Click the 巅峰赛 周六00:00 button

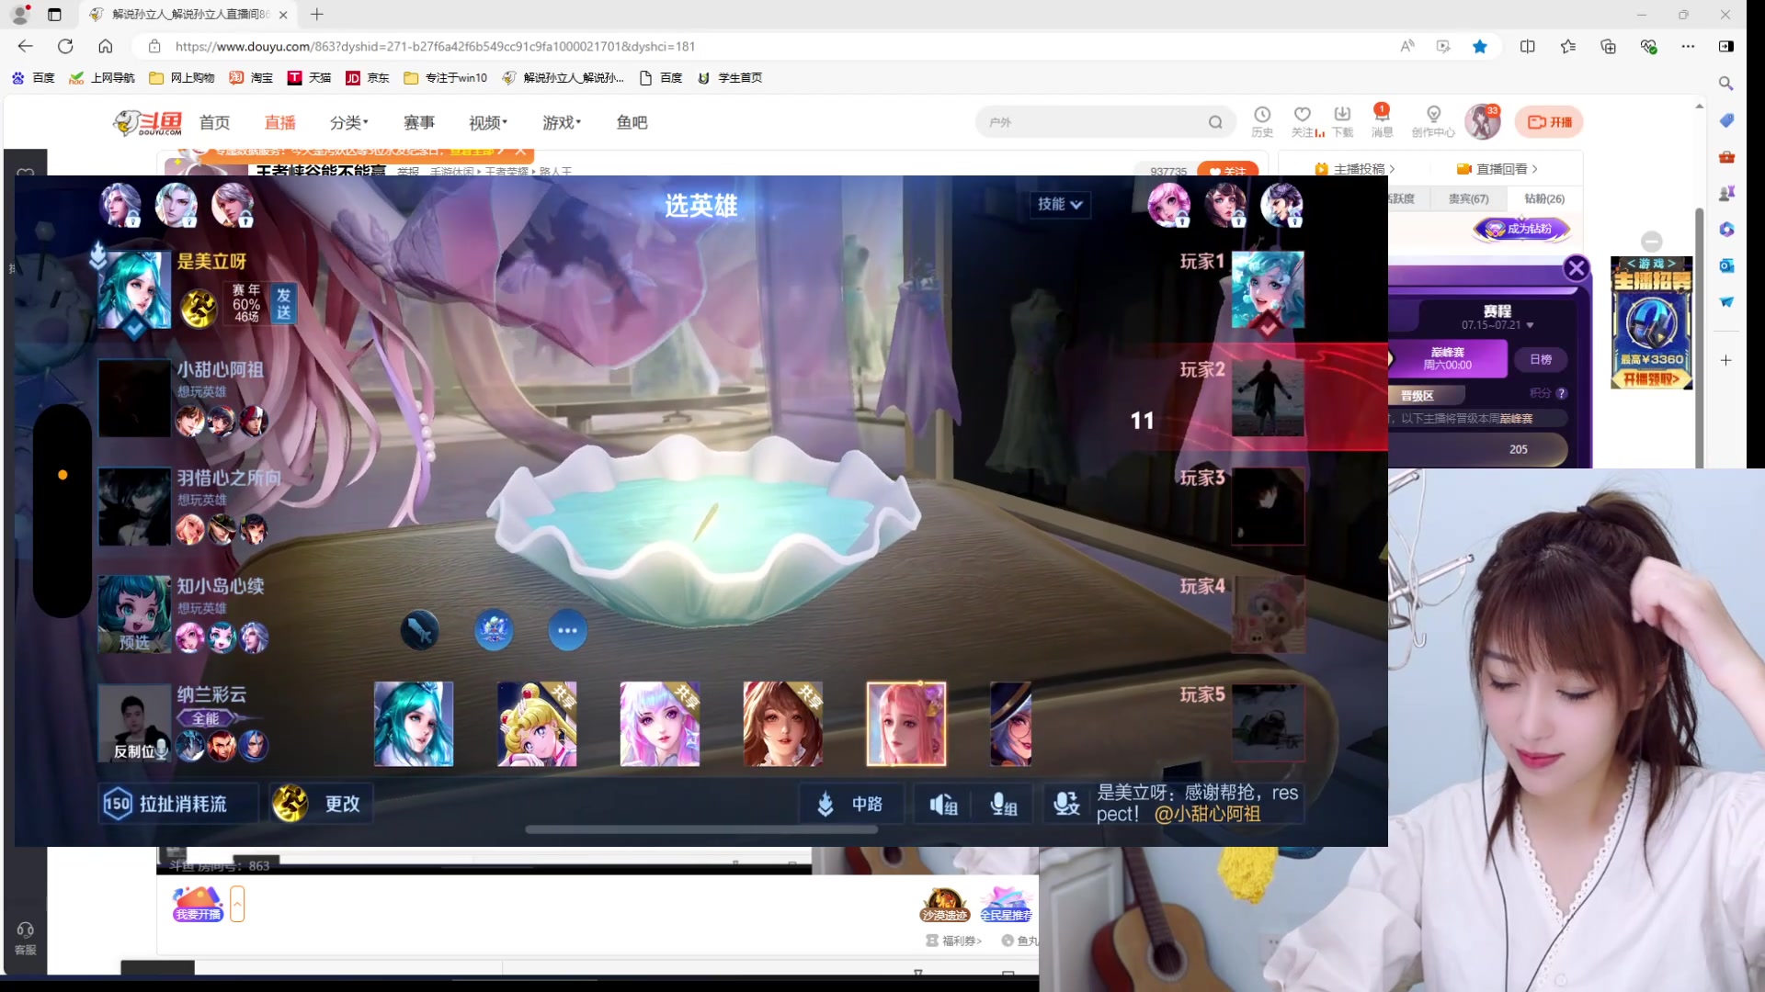(x=1447, y=358)
